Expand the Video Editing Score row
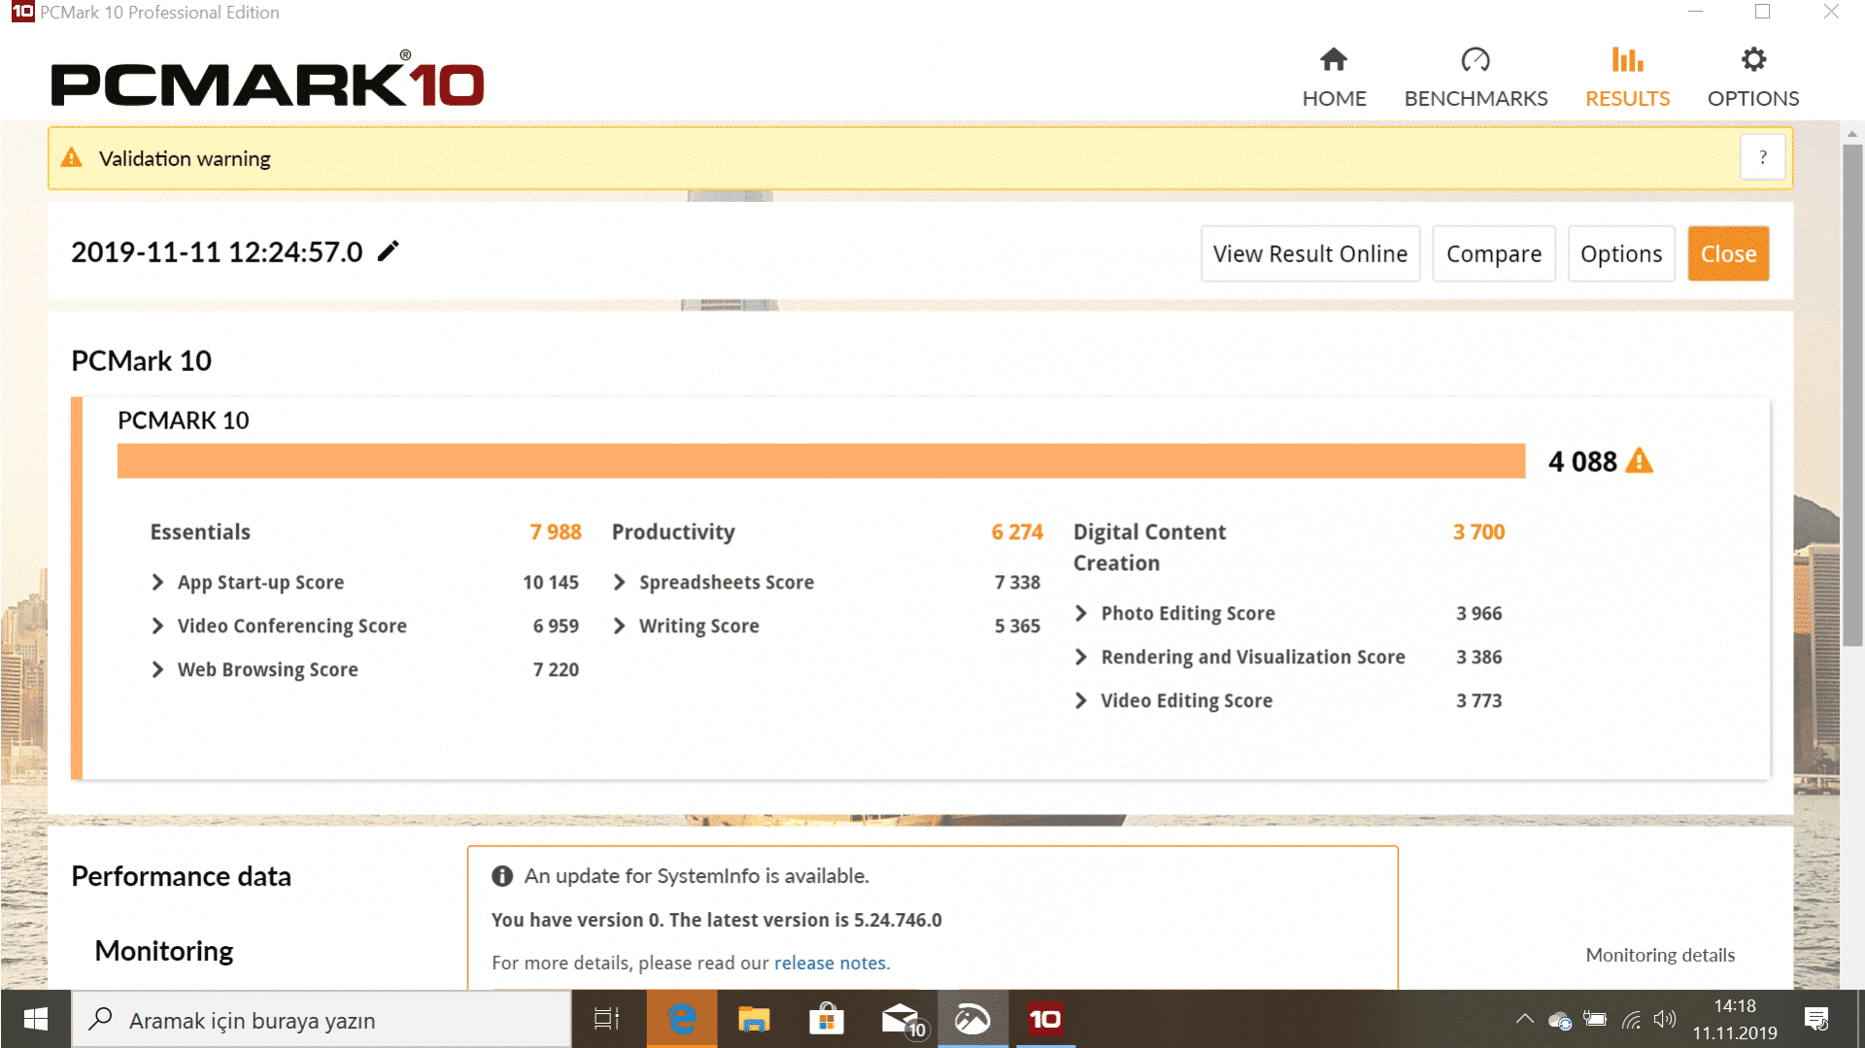This screenshot has height=1048, width=1865. pos(1080,700)
